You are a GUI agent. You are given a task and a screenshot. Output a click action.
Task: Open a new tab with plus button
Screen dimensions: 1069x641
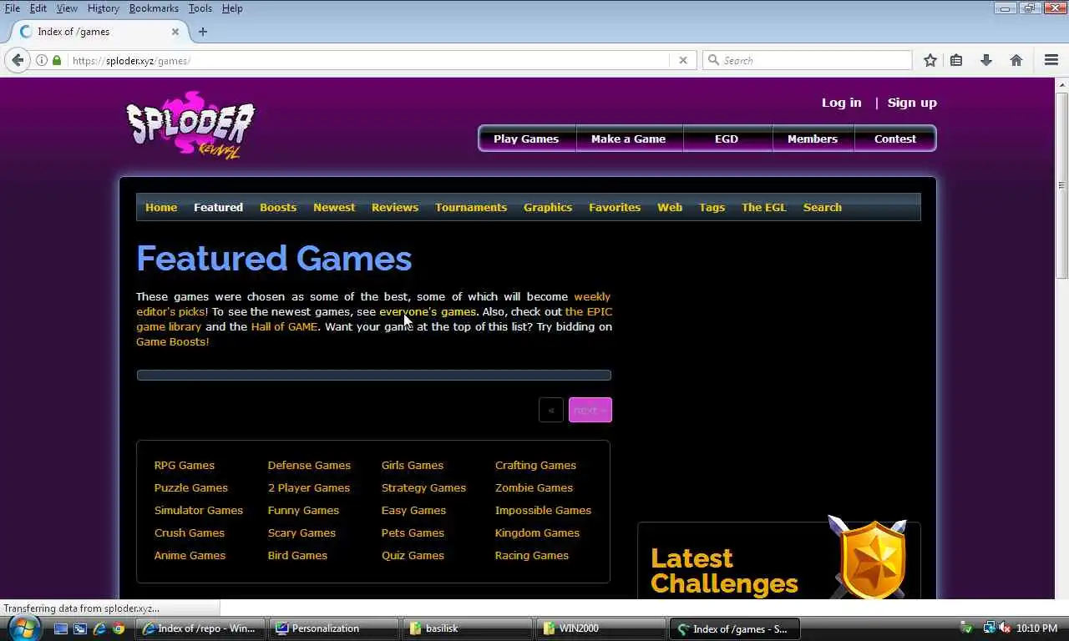pyautogui.click(x=202, y=32)
